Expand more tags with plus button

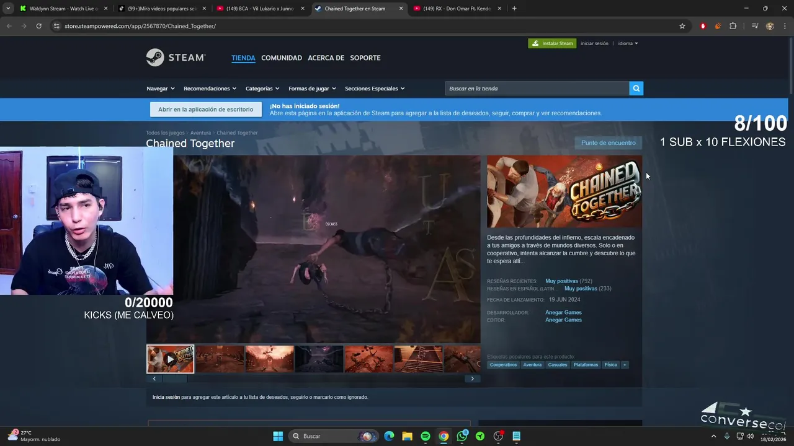click(x=625, y=365)
